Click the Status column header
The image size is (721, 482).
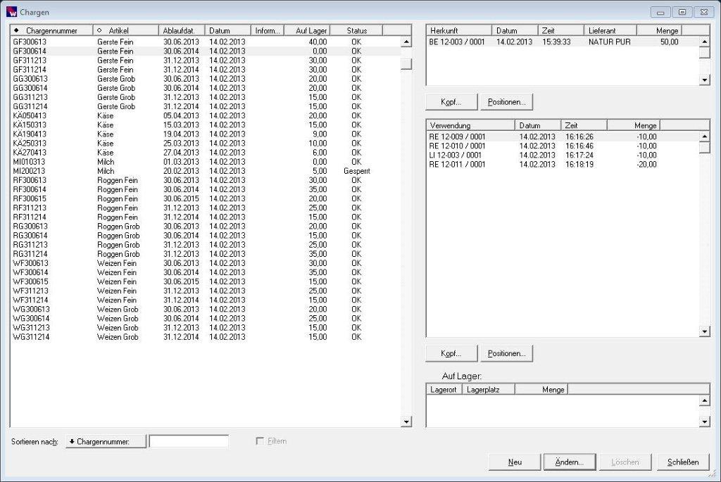[x=357, y=31]
